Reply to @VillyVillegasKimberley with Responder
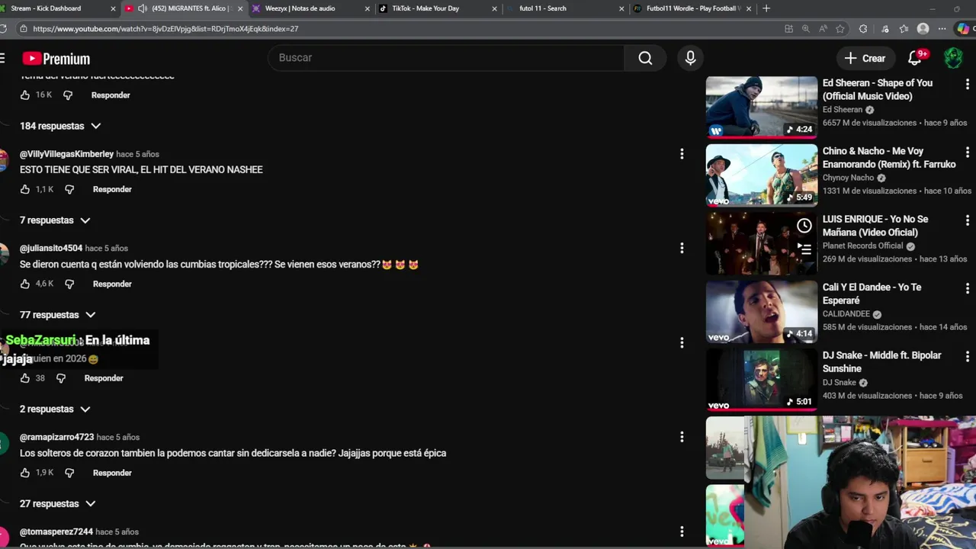Image resolution: width=976 pixels, height=549 pixels. (112, 189)
